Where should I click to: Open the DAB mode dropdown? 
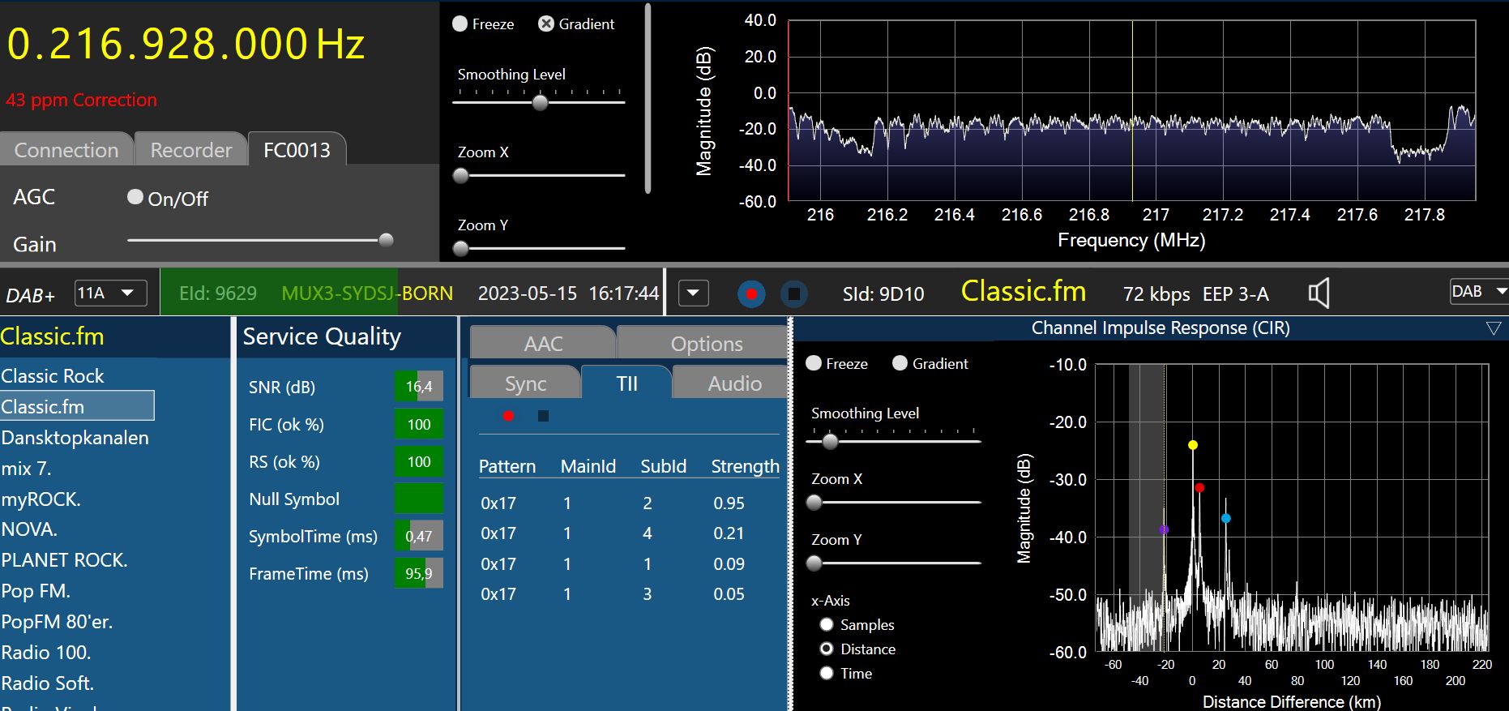[x=1478, y=291]
